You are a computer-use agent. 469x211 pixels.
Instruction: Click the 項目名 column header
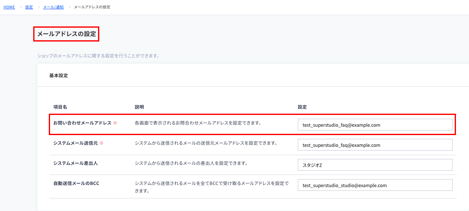(x=59, y=107)
